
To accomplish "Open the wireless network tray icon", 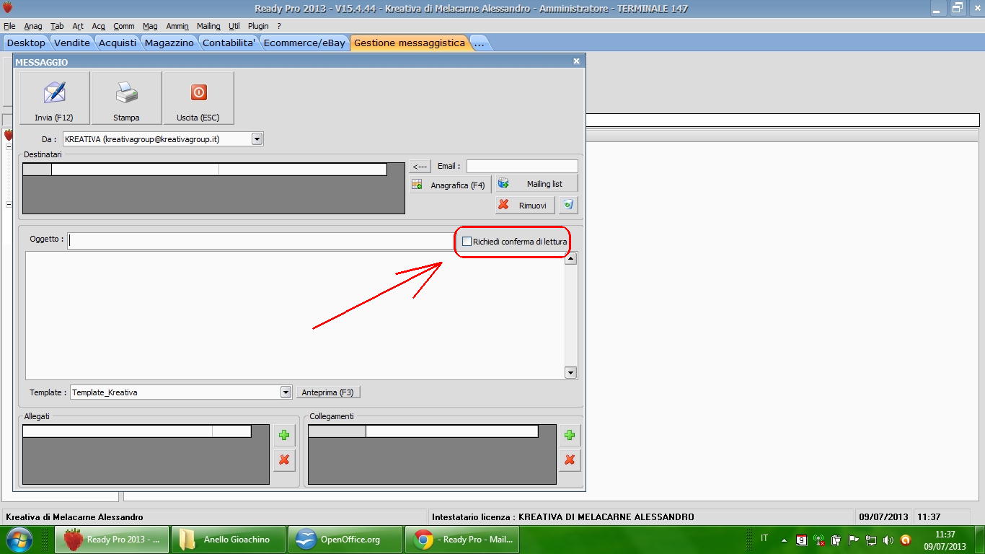I will tap(819, 540).
